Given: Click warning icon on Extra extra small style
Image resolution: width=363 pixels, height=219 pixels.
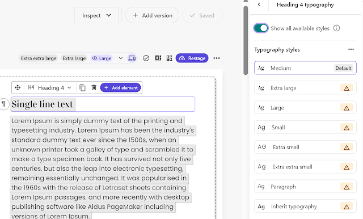Looking at the screenshot, I should 347,167.
